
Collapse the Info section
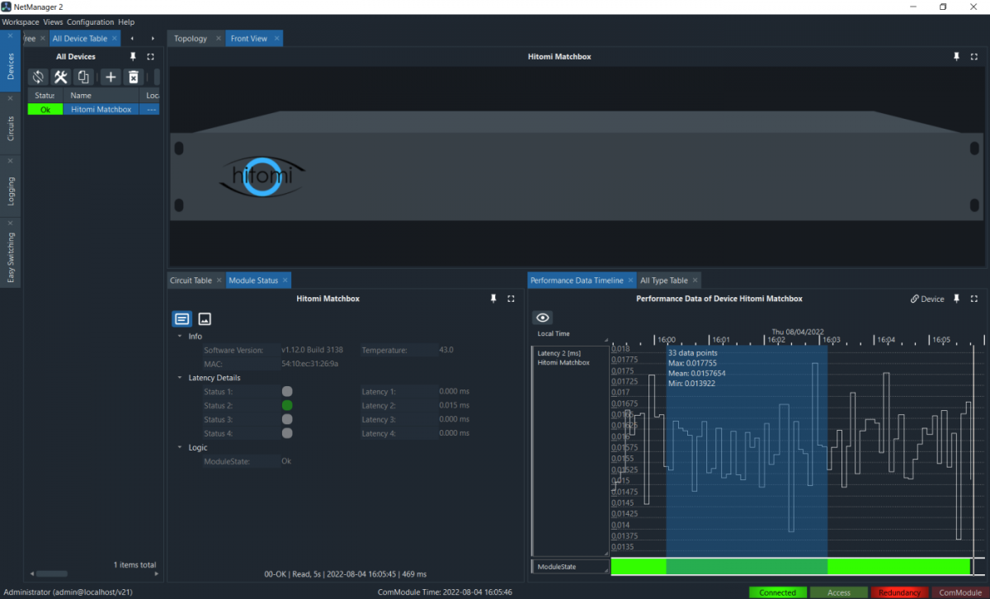(x=180, y=336)
